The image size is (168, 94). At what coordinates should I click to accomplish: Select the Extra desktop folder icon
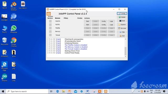click(14, 54)
